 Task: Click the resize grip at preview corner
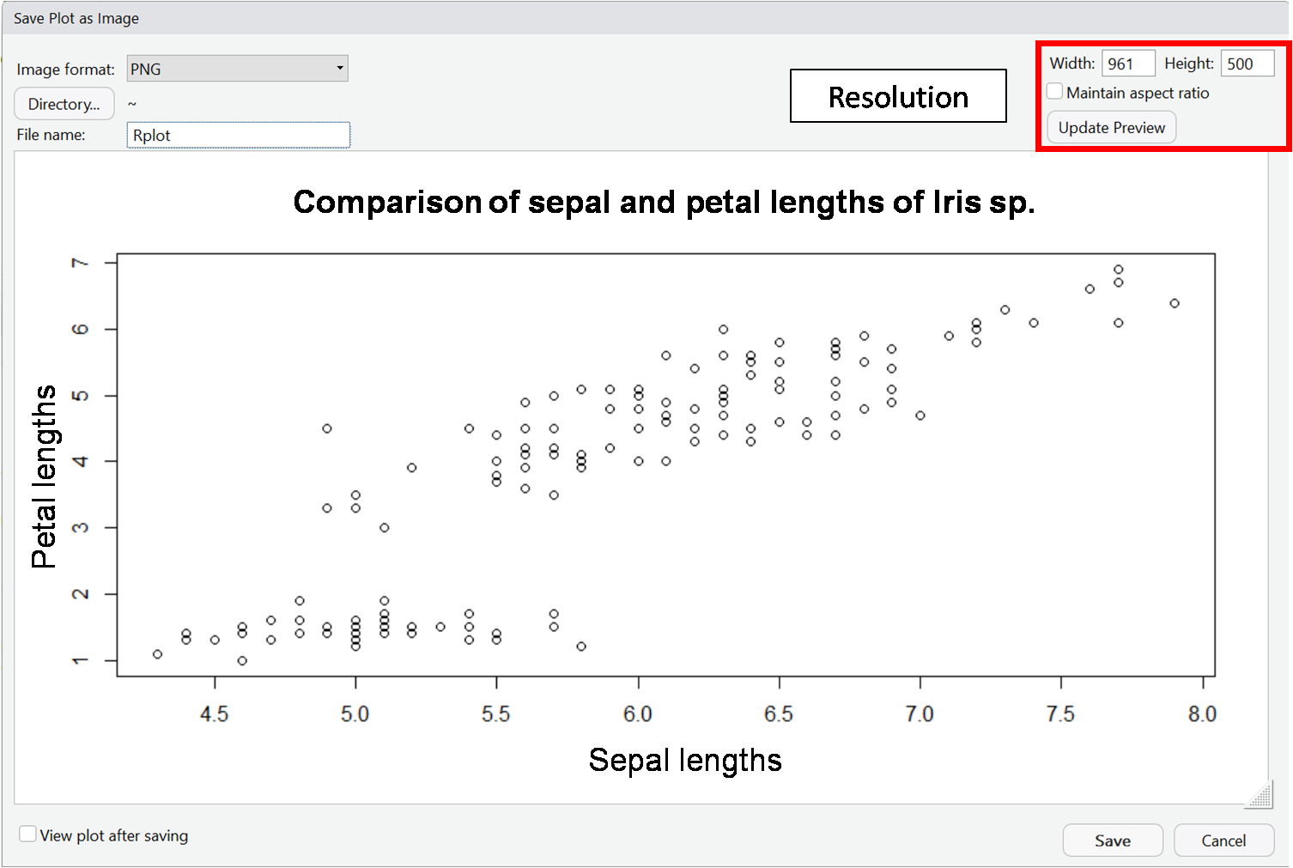(1259, 795)
